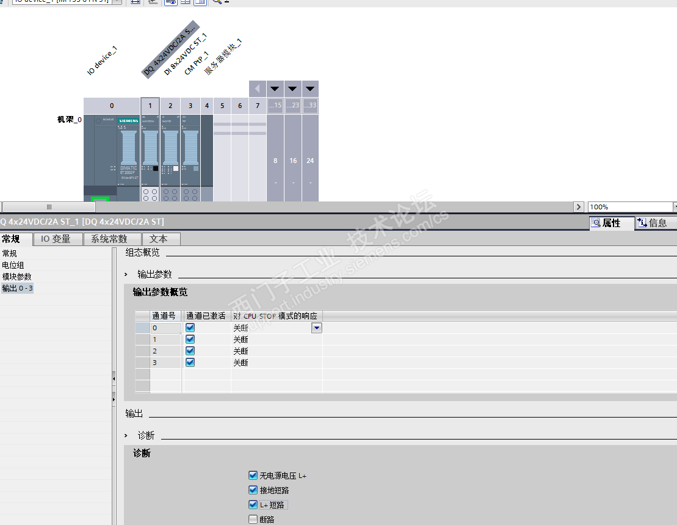The height and width of the screenshot is (525, 677).
Task: Toggle 接地短路 diagnostic checkbox
Action: coord(253,490)
